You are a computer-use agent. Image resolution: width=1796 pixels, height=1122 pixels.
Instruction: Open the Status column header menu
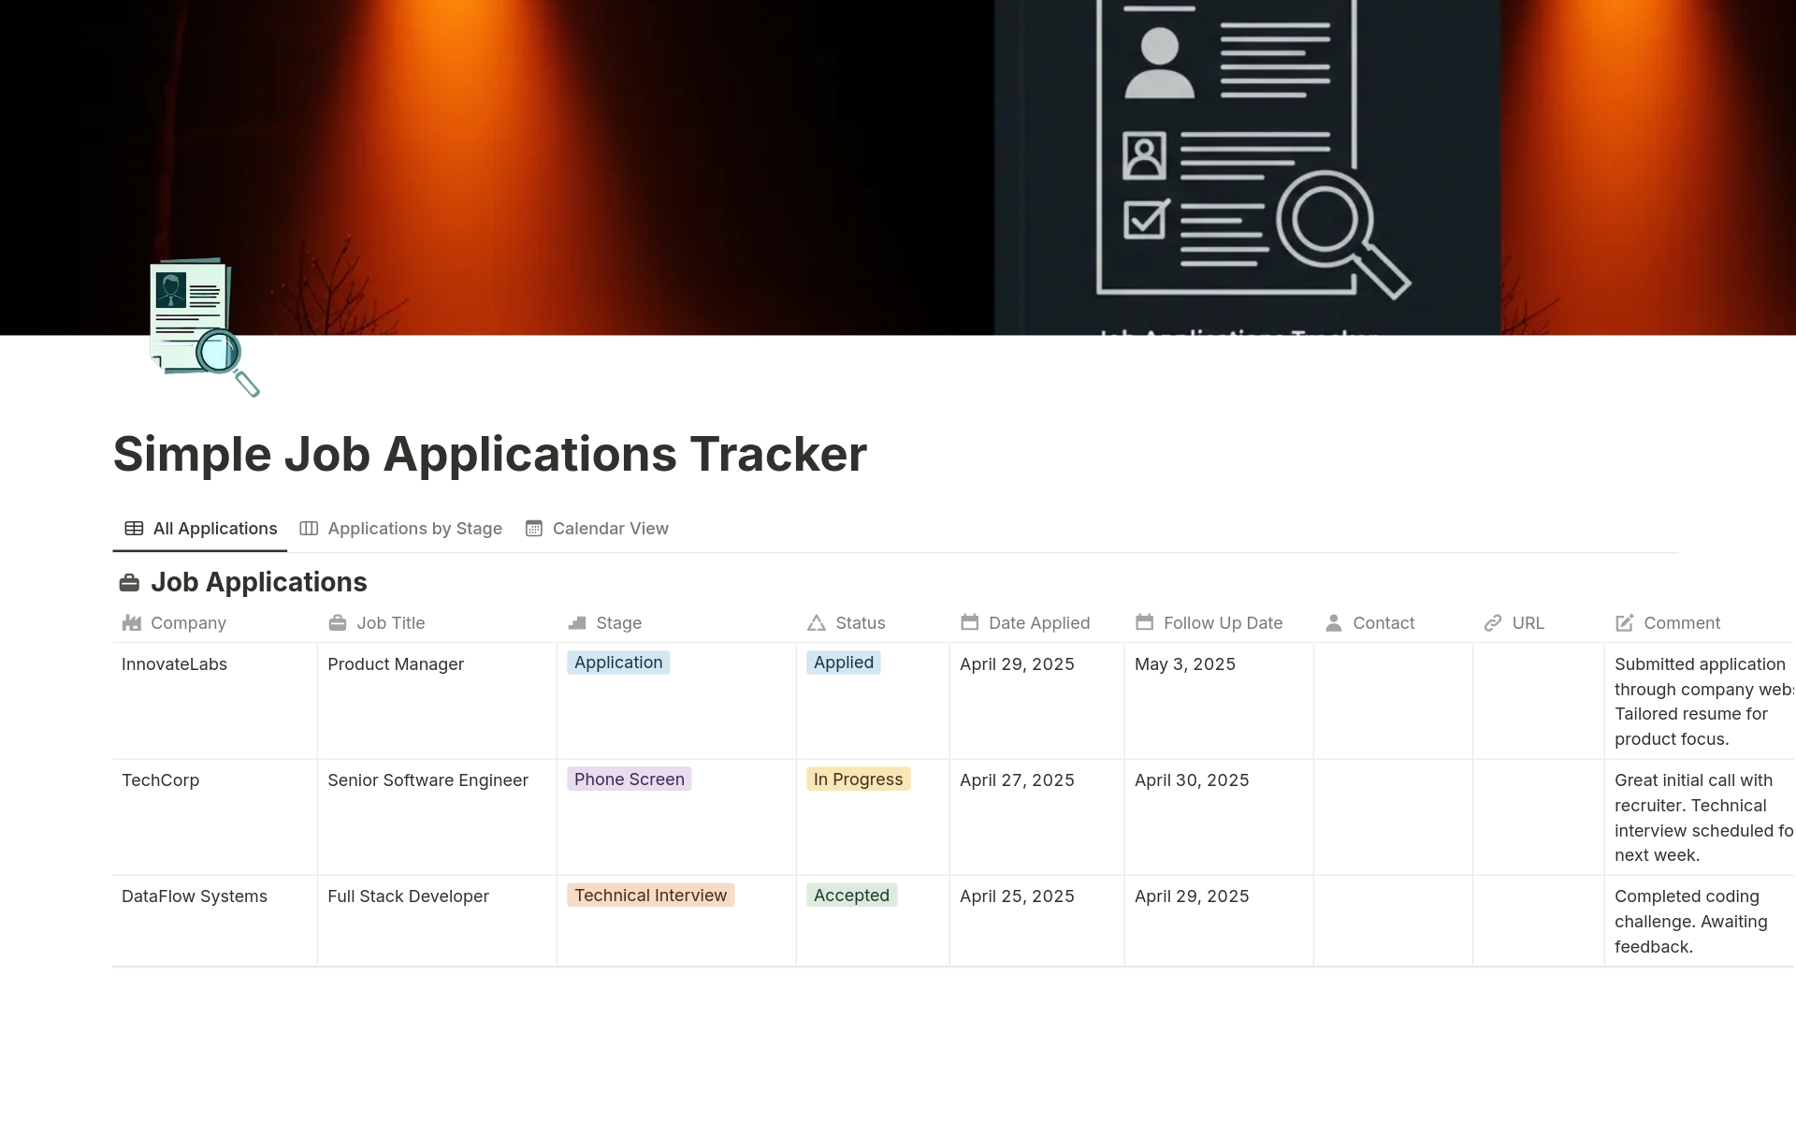coord(873,623)
